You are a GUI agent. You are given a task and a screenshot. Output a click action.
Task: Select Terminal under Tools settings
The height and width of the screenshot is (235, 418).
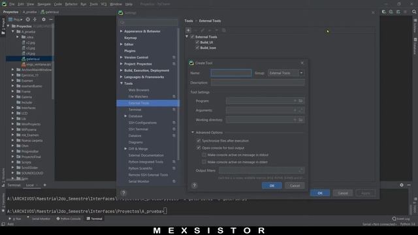135,110
